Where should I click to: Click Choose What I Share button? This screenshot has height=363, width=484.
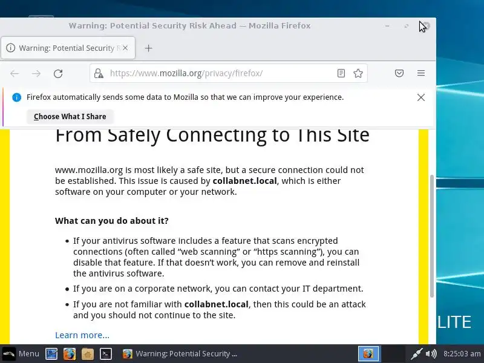coord(70,117)
